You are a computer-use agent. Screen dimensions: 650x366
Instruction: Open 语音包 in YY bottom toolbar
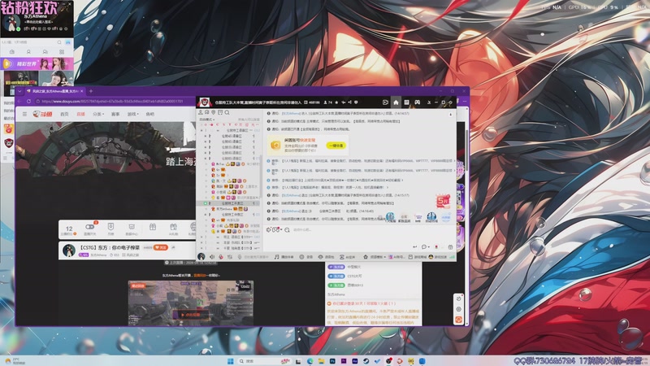click(x=326, y=257)
